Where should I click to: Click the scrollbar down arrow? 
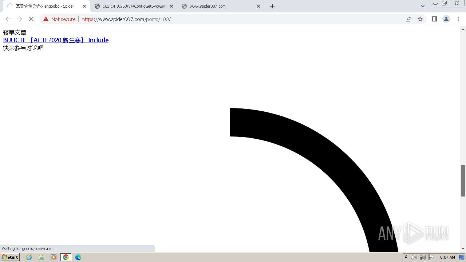(x=463, y=249)
